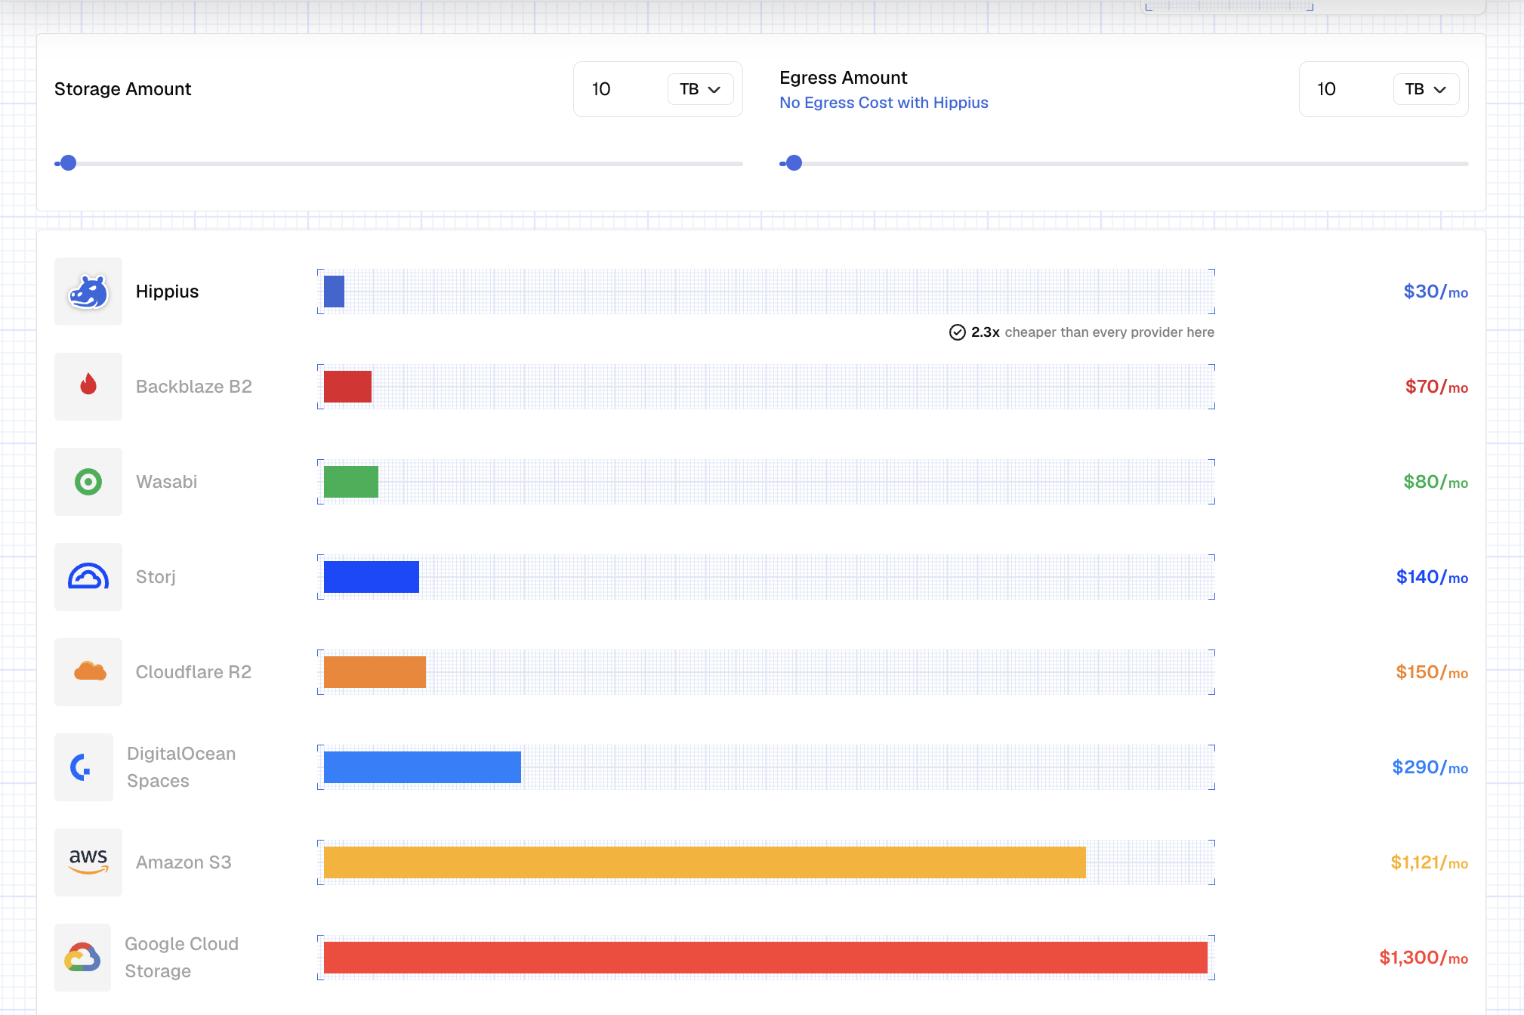Click the $290/mo DigitalOcean price
Image resolution: width=1524 pixels, height=1015 pixels.
[x=1430, y=767]
